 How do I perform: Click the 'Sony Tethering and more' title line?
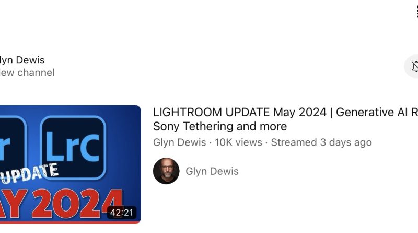pyautogui.click(x=220, y=126)
